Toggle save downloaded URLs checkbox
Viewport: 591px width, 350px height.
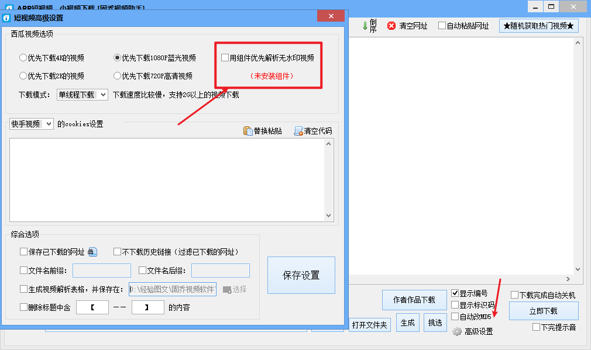24,251
